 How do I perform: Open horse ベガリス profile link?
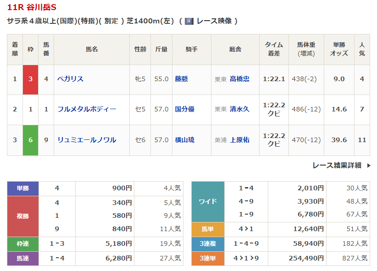70,79
